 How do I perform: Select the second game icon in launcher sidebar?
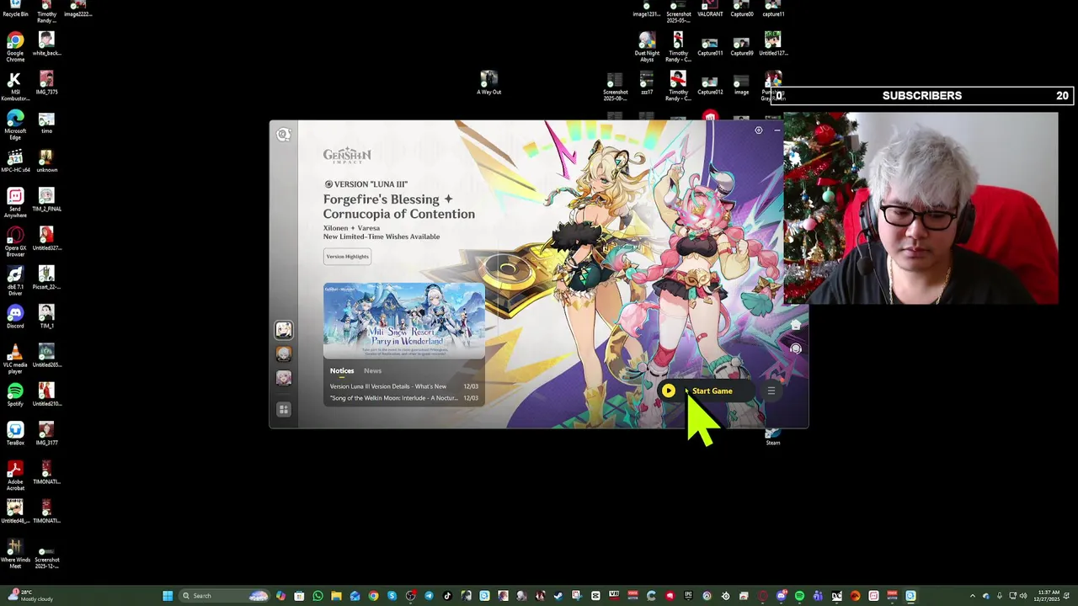coord(284,354)
